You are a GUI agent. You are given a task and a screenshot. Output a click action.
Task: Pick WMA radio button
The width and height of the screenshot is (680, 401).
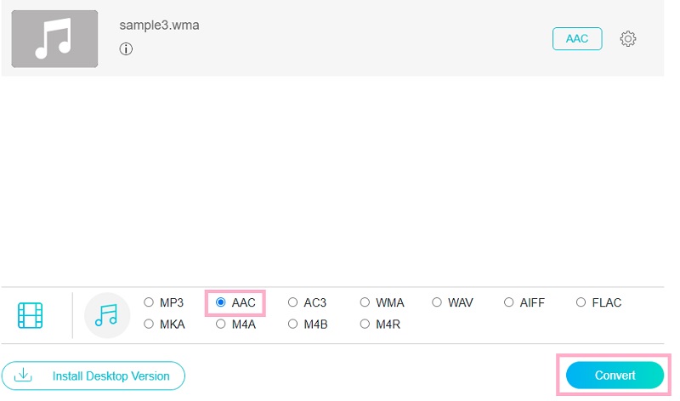pos(365,302)
